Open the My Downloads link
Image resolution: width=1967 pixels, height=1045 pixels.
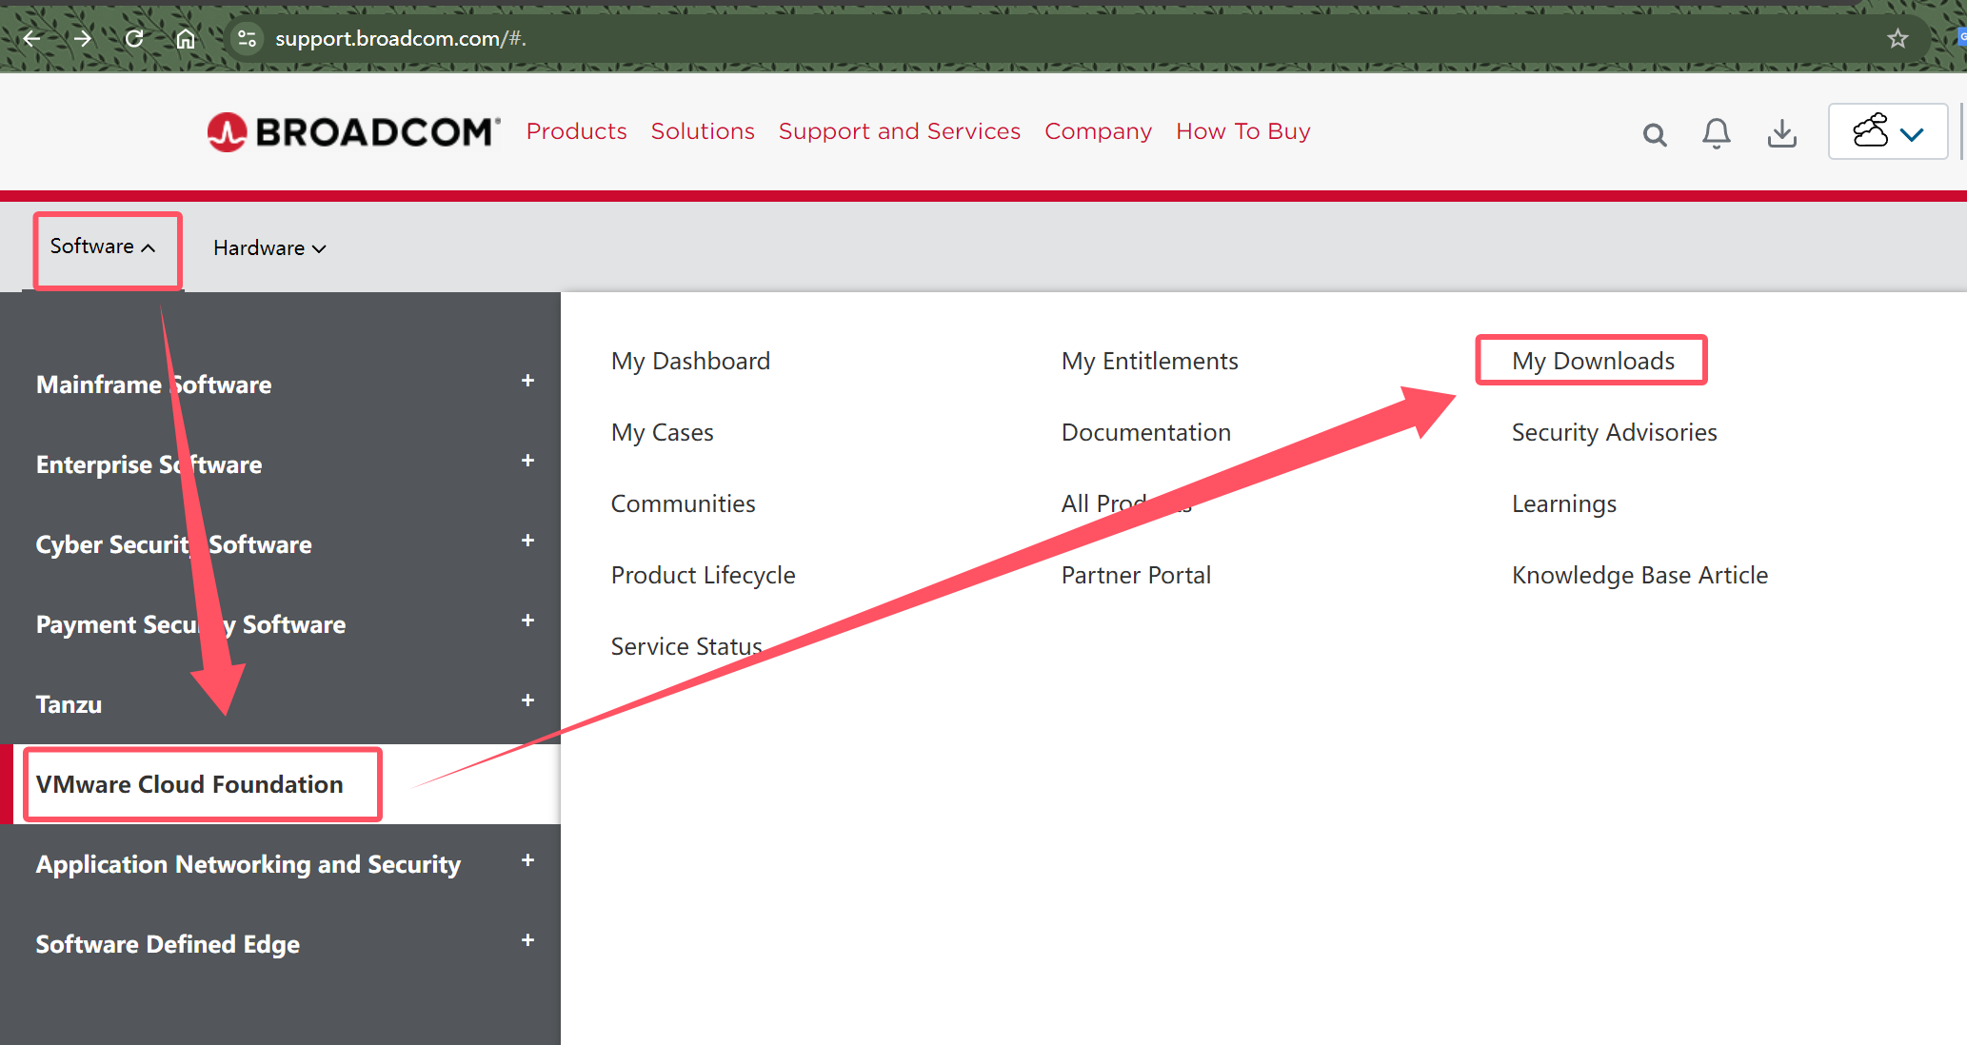coord(1592,361)
